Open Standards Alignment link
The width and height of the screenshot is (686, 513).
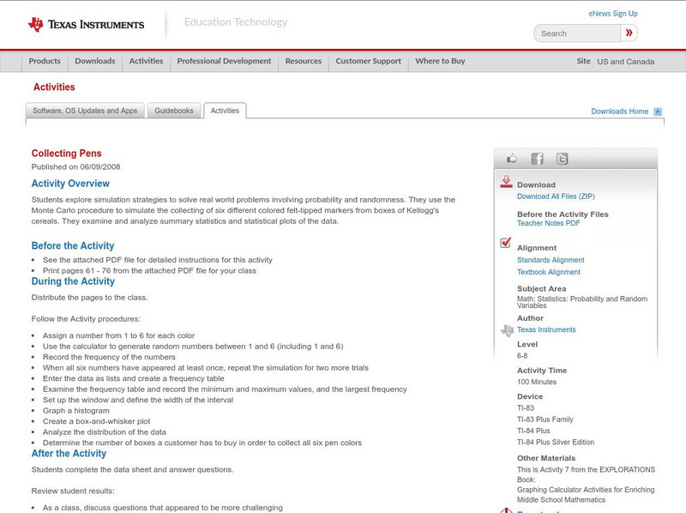(x=551, y=260)
